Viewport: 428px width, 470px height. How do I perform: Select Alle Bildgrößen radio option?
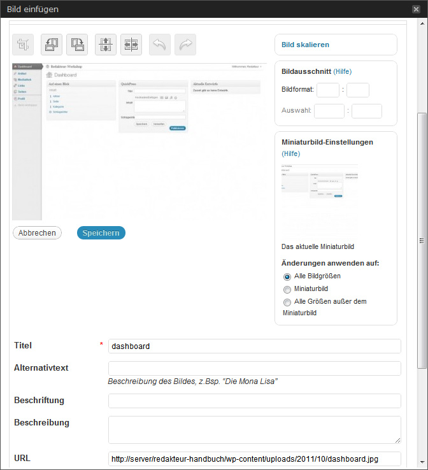click(287, 277)
